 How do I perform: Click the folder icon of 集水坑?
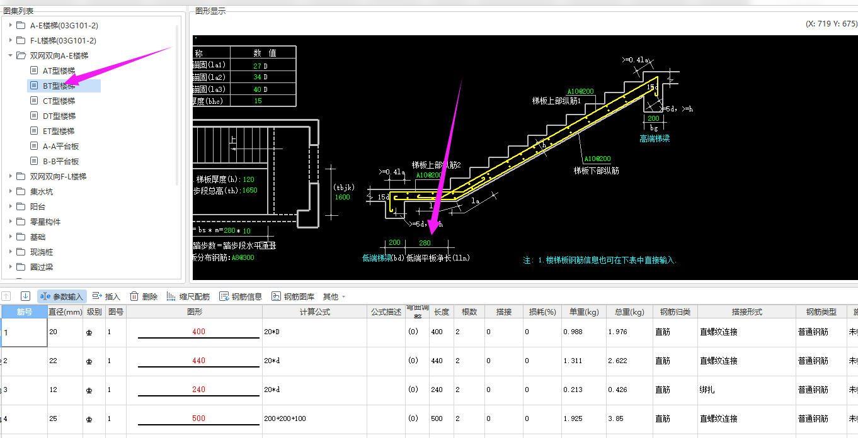tap(21, 191)
